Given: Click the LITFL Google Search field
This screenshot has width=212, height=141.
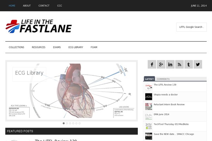Looking at the screenshot, I should click(192, 27).
